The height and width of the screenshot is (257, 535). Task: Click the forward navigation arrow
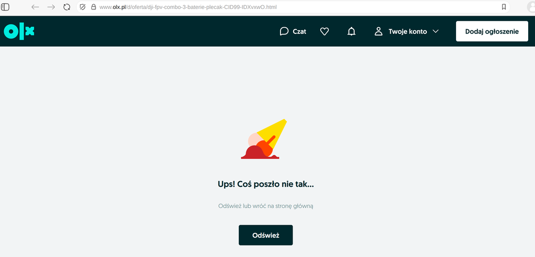[x=51, y=7]
